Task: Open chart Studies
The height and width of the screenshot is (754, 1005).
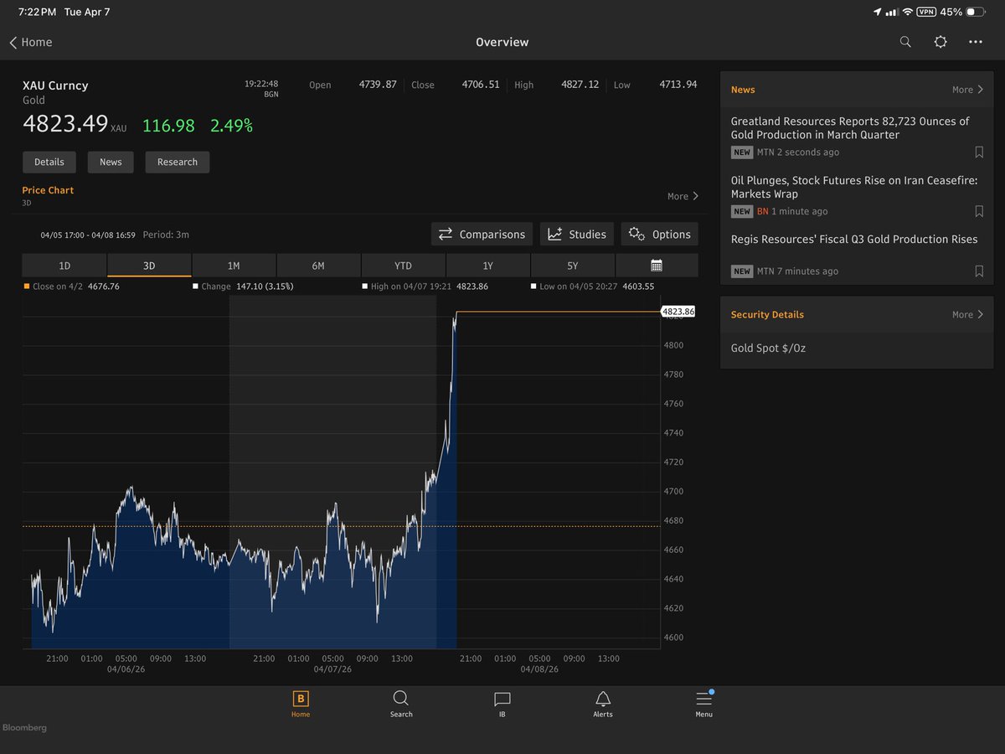Action: tap(577, 235)
